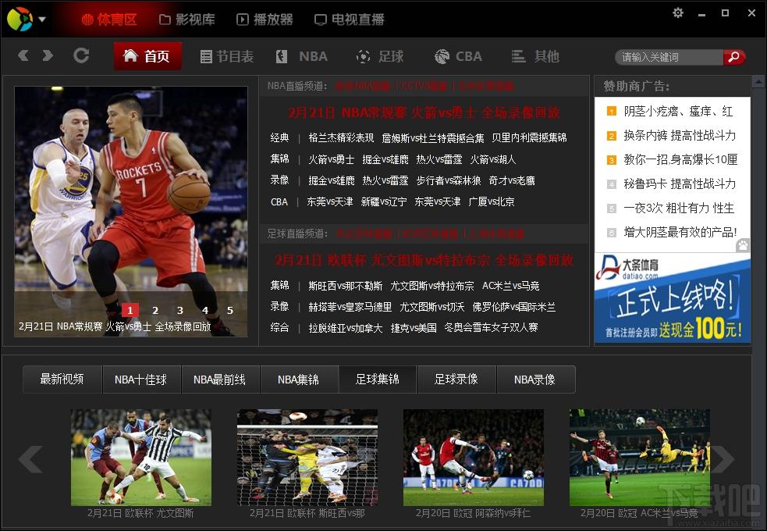
Task: Select slide 3 in the carousel
Action: click(x=180, y=310)
